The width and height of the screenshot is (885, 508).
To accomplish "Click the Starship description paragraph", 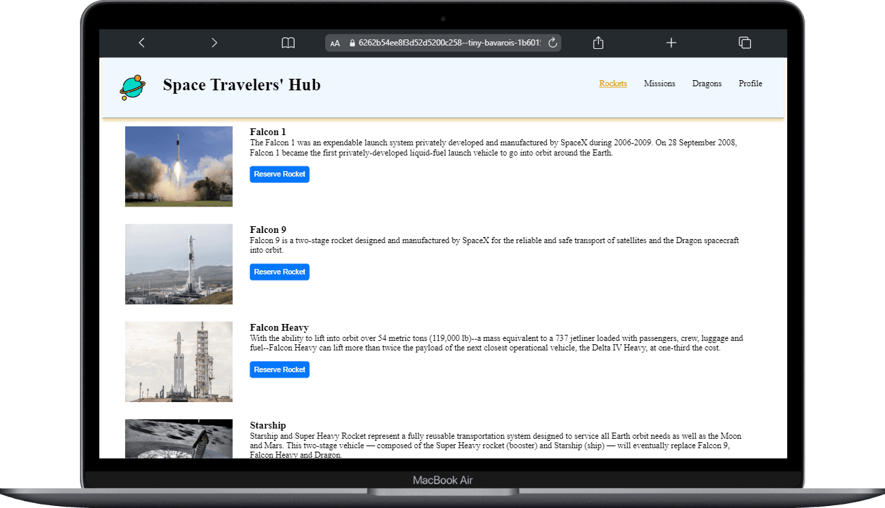I will pyautogui.click(x=495, y=445).
